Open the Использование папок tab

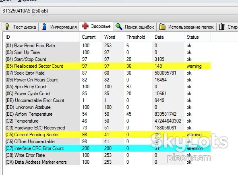[x=186, y=27]
